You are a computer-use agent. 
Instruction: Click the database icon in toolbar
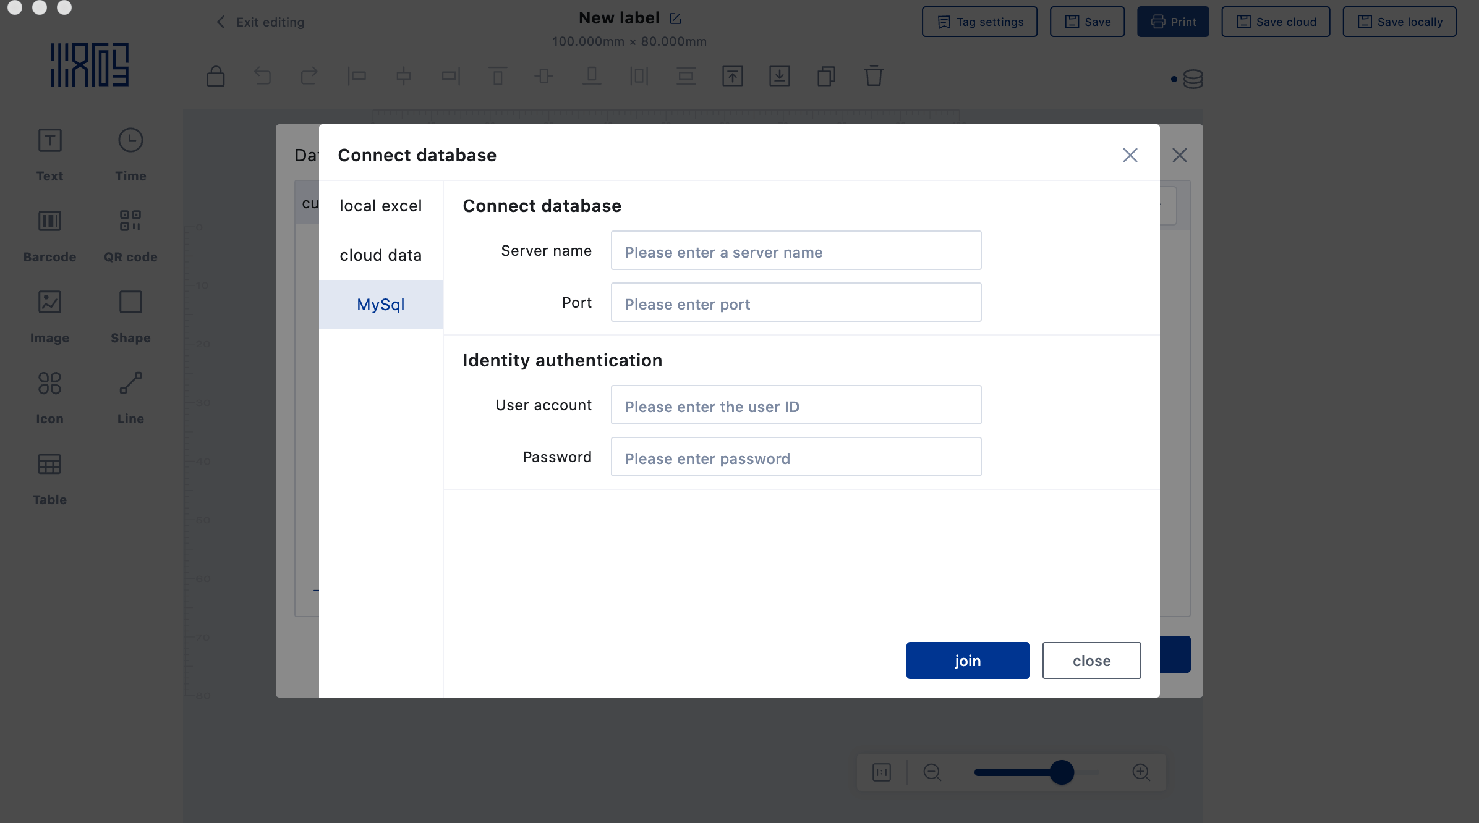[1193, 78]
